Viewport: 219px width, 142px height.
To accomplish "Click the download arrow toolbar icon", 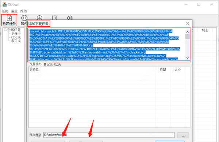I will [x=39, y=18].
